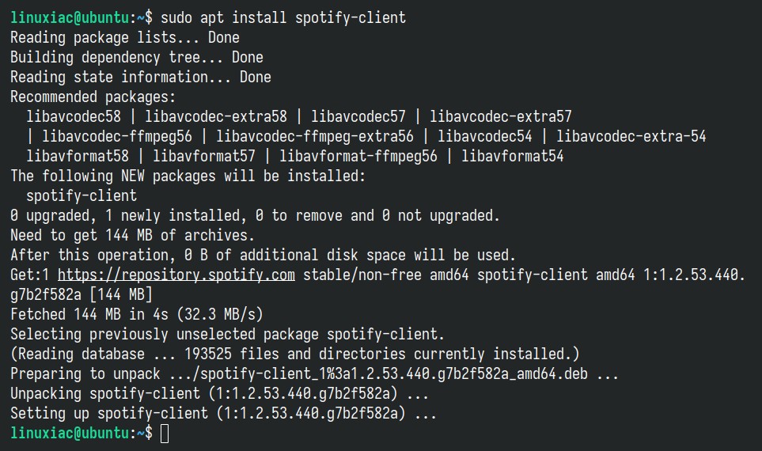
Task: Click the top linuxiac@ubuntu prompt text
Action: (70, 18)
